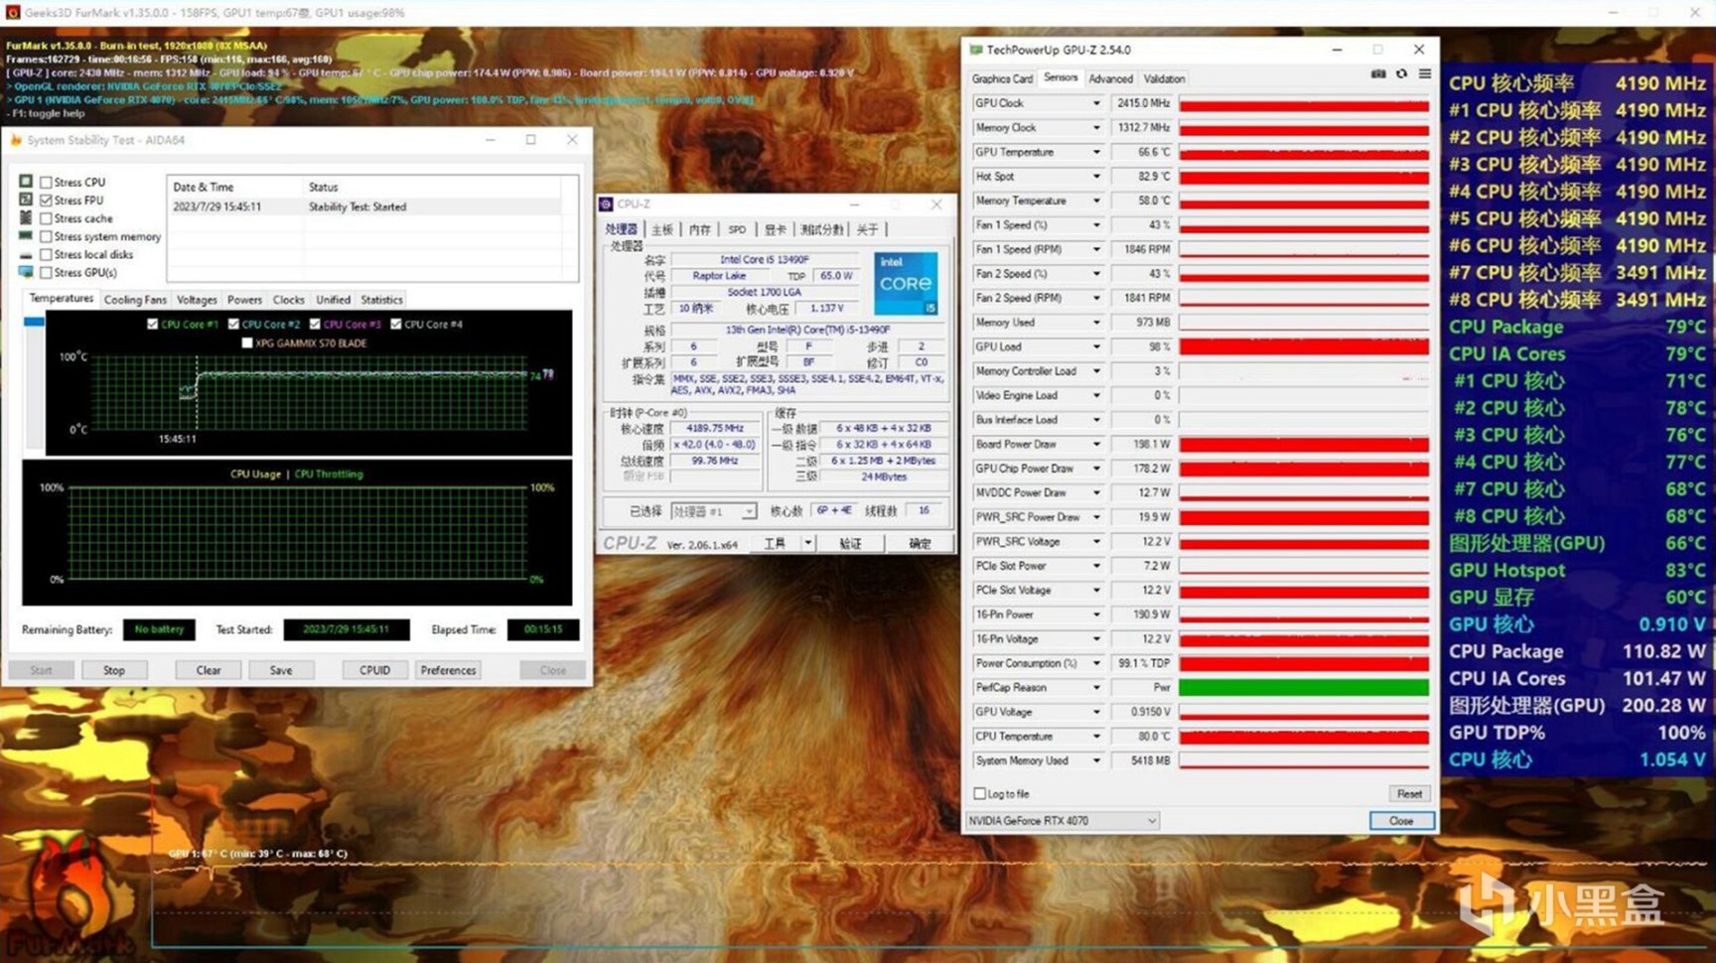This screenshot has width=1716, height=963.
Task: Open the PerfCap Reason sensor dropdown
Action: point(1096,687)
